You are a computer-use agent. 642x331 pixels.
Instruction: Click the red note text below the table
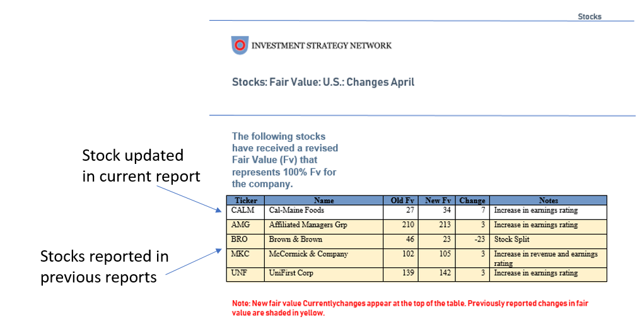[x=410, y=308]
